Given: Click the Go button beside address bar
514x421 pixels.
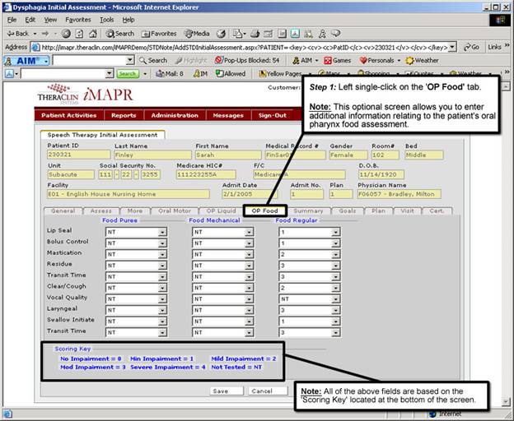Looking at the screenshot, I should 471,47.
